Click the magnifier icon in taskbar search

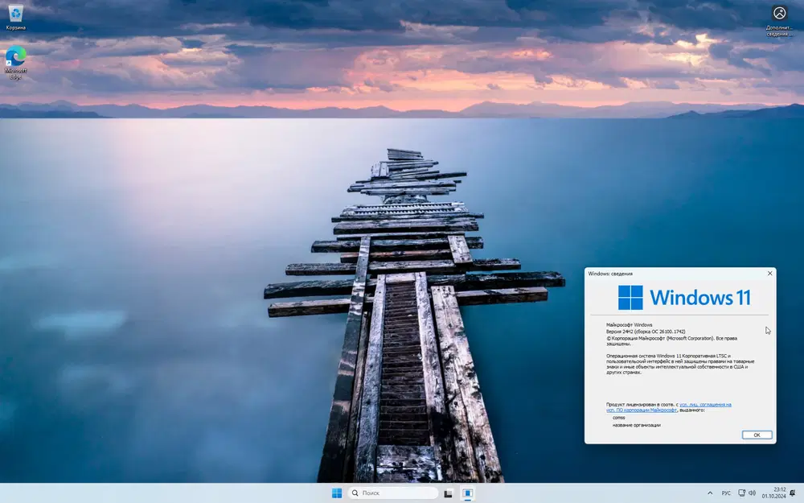(x=355, y=493)
